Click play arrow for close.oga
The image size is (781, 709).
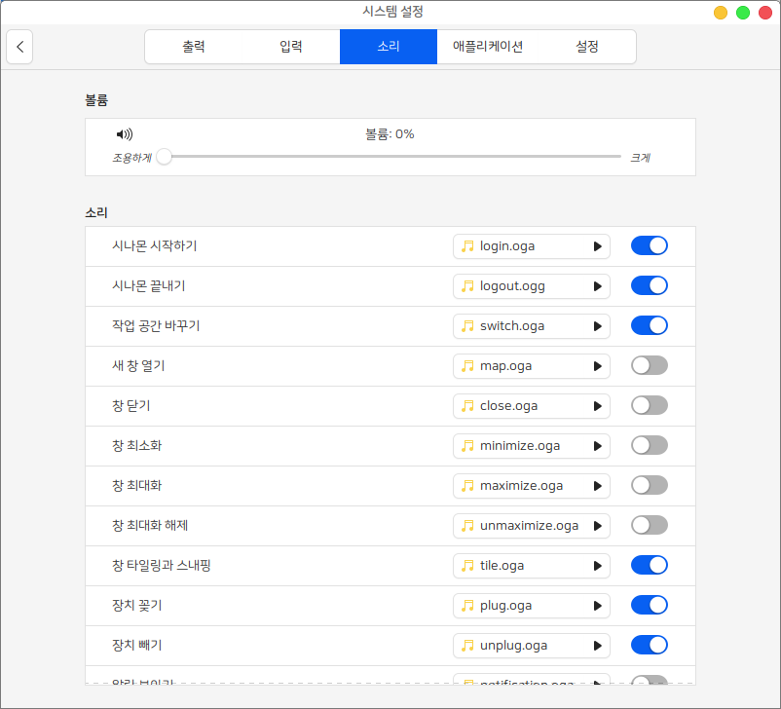597,406
